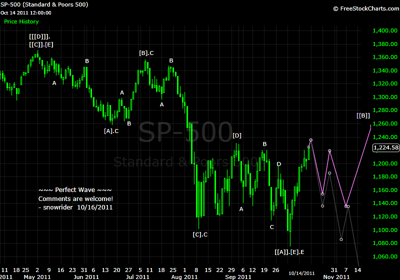Image resolution: width=400 pixels, height=280 pixels.
Task: Click the 1,140.00 price axis label
Action: pos(385,203)
